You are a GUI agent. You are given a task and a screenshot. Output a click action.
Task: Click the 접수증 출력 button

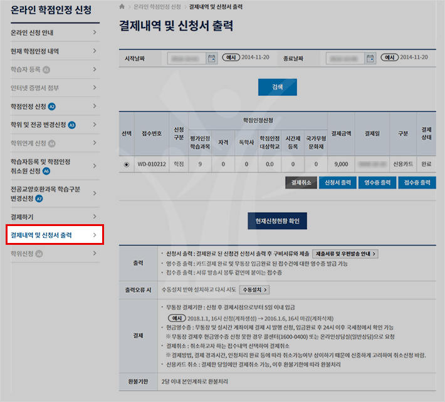click(417, 183)
